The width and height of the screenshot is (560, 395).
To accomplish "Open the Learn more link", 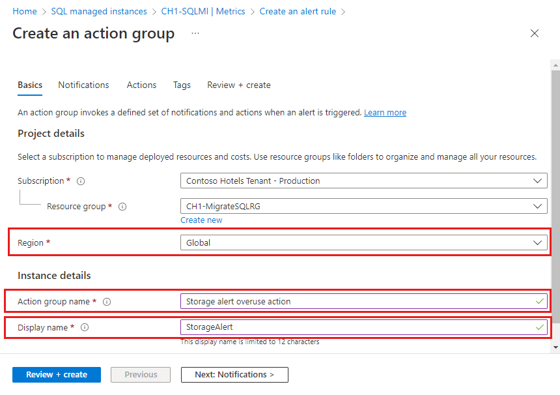I will pyautogui.click(x=385, y=112).
